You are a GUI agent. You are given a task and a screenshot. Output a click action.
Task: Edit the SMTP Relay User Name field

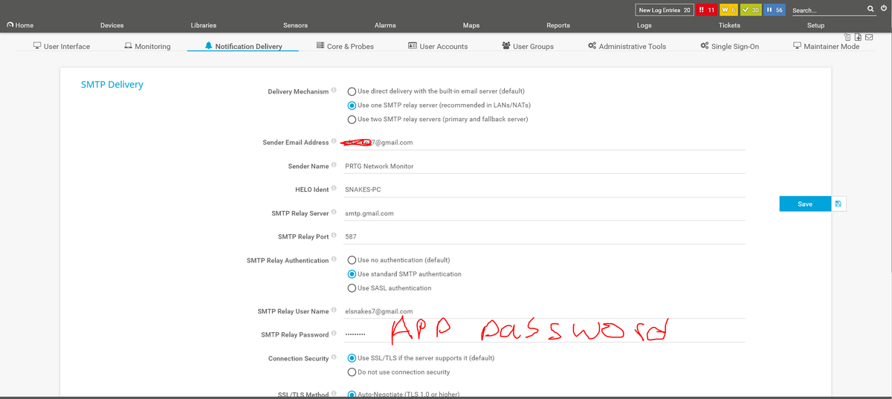click(x=545, y=311)
